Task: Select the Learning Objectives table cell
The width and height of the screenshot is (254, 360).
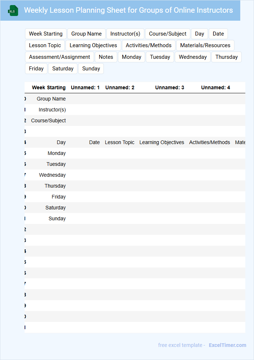Action: click(x=162, y=142)
